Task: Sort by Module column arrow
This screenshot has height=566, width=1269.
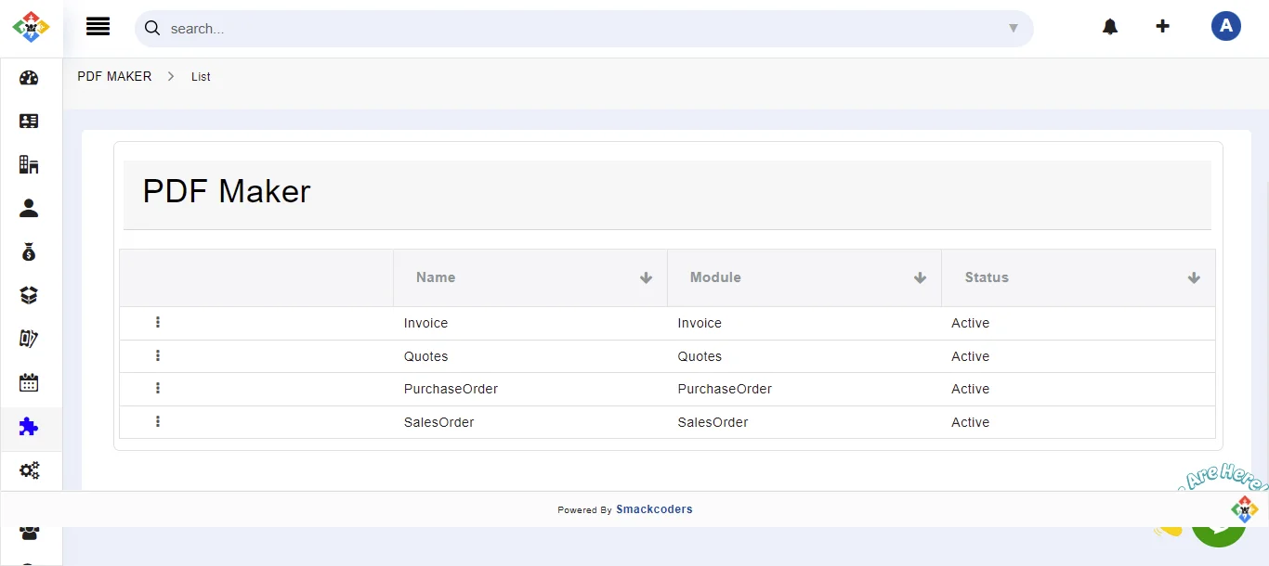Action: 920,278
